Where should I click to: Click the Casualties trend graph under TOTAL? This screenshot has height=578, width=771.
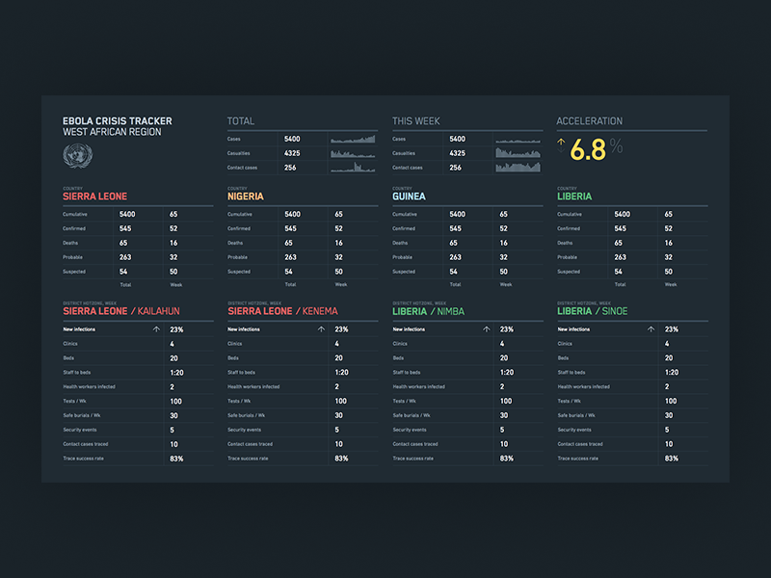355,152
